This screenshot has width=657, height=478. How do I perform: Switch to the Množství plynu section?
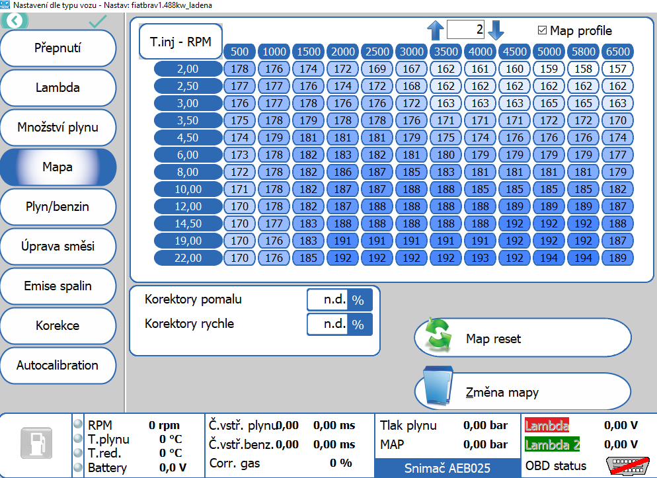click(x=58, y=127)
